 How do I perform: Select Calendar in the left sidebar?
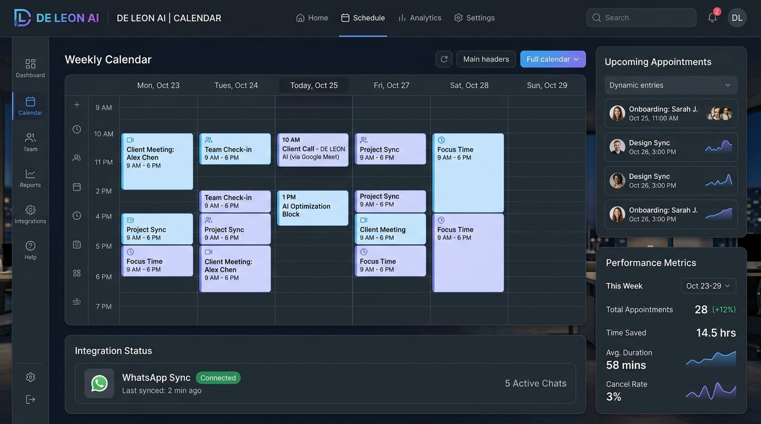coord(30,106)
